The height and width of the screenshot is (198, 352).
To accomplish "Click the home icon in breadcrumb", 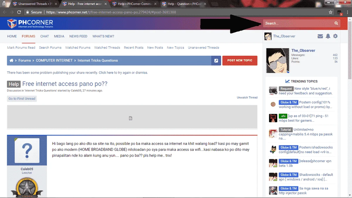I will (11, 60).
